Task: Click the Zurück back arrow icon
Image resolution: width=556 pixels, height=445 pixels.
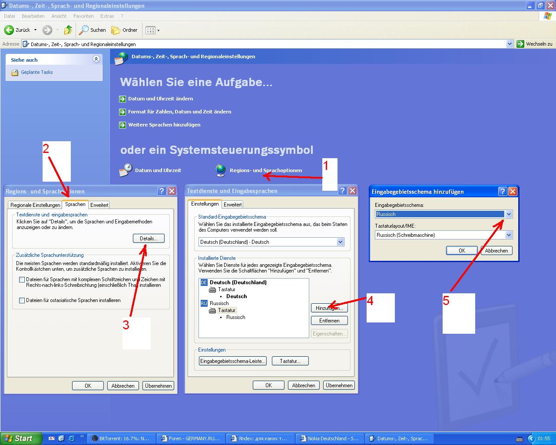Action: [x=9, y=30]
